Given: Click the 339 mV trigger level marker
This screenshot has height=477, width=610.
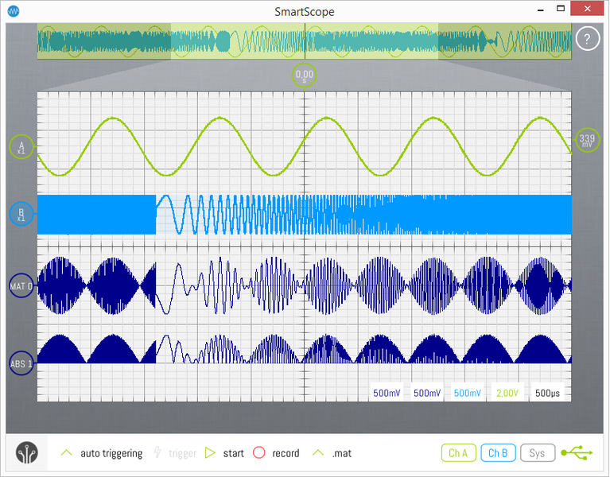Looking at the screenshot, I should [x=588, y=141].
